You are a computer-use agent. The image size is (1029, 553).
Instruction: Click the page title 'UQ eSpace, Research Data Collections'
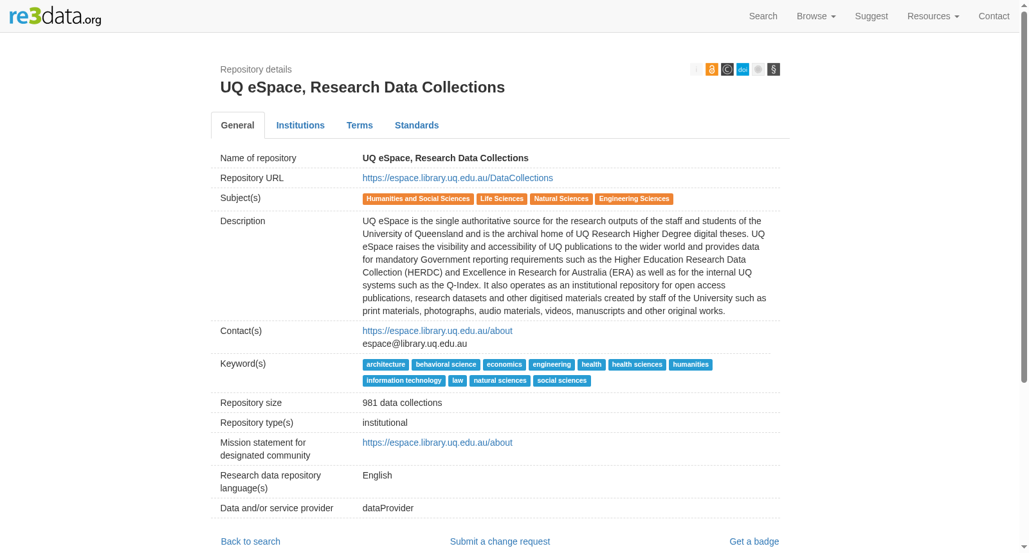coord(363,87)
